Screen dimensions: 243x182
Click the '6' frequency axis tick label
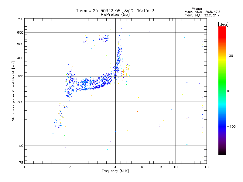coord(142,167)
